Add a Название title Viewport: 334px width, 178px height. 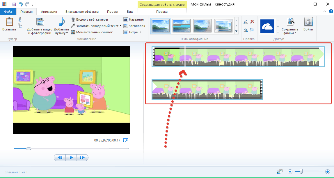click(134, 19)
